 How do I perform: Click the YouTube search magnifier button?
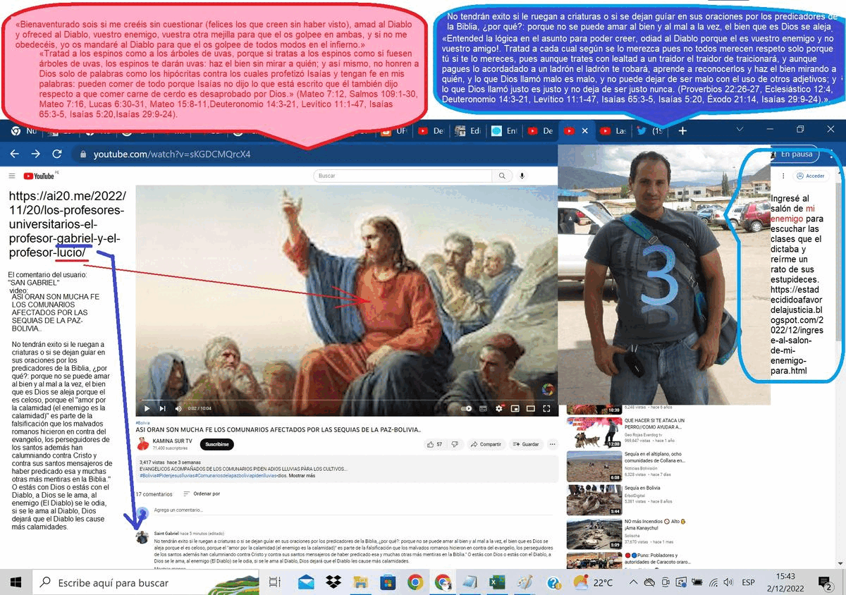[502, 176]
